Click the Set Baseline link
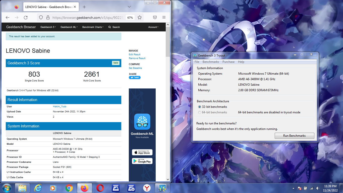 [135, 68]
